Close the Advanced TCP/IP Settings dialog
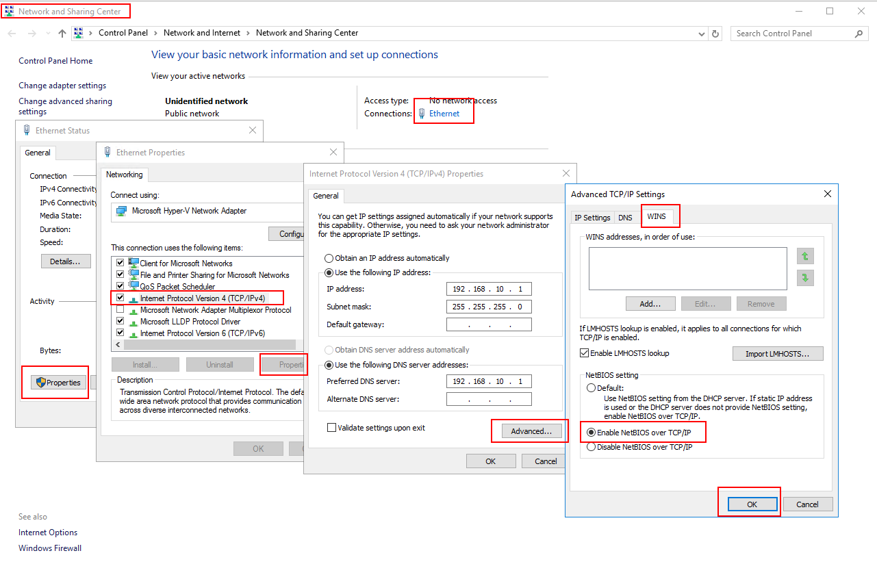 (827, 194)
